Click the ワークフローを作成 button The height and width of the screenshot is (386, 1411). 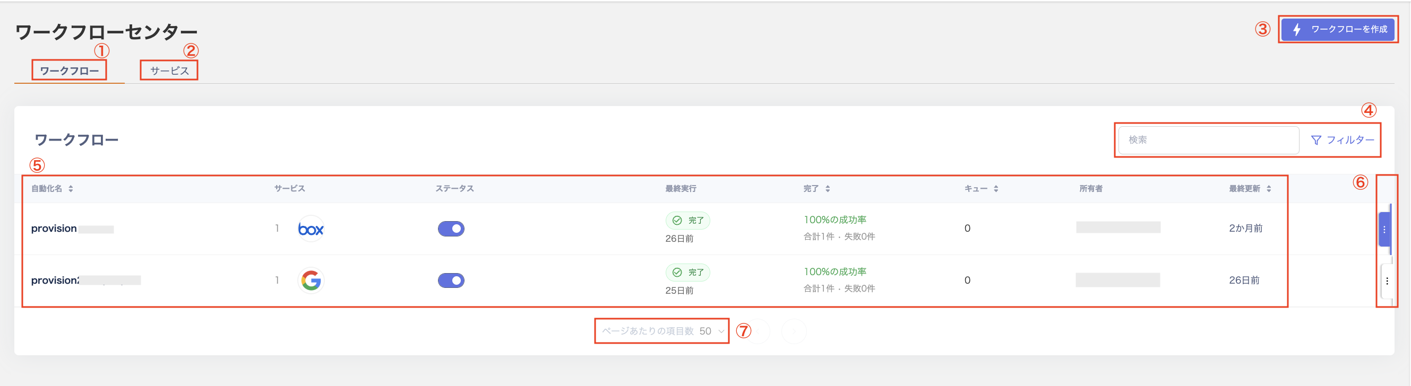[1339, 29]
